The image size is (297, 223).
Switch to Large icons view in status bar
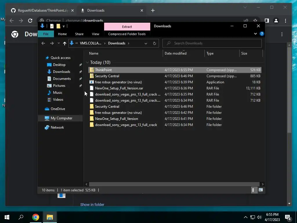coord(261,190)
